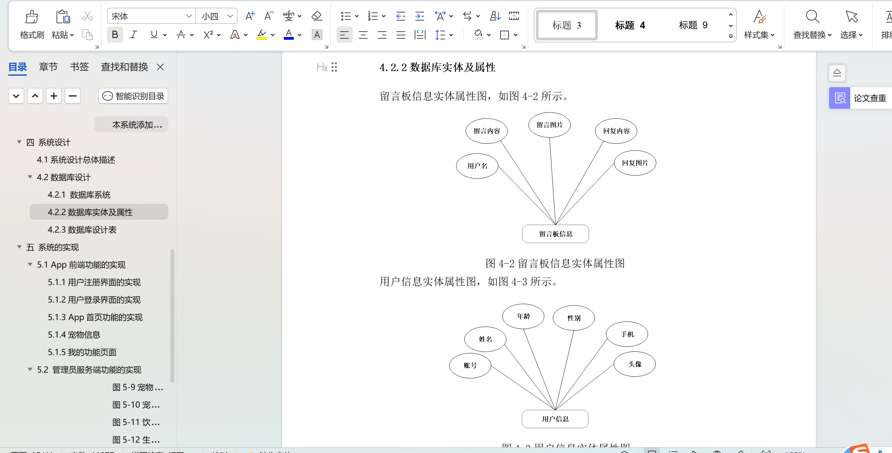
Task: Open the 小四 font size dropdown
Action: 230,16
